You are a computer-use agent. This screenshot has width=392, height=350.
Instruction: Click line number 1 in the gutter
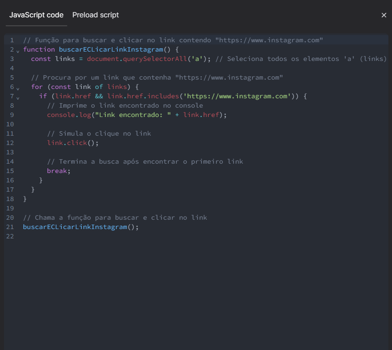pyautogui.click(x=12, y=40)
